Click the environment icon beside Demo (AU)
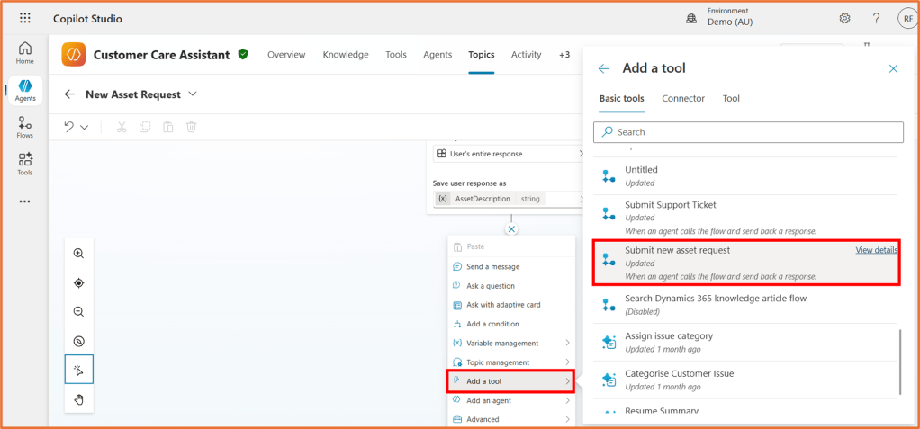 [x=691, y=19]
